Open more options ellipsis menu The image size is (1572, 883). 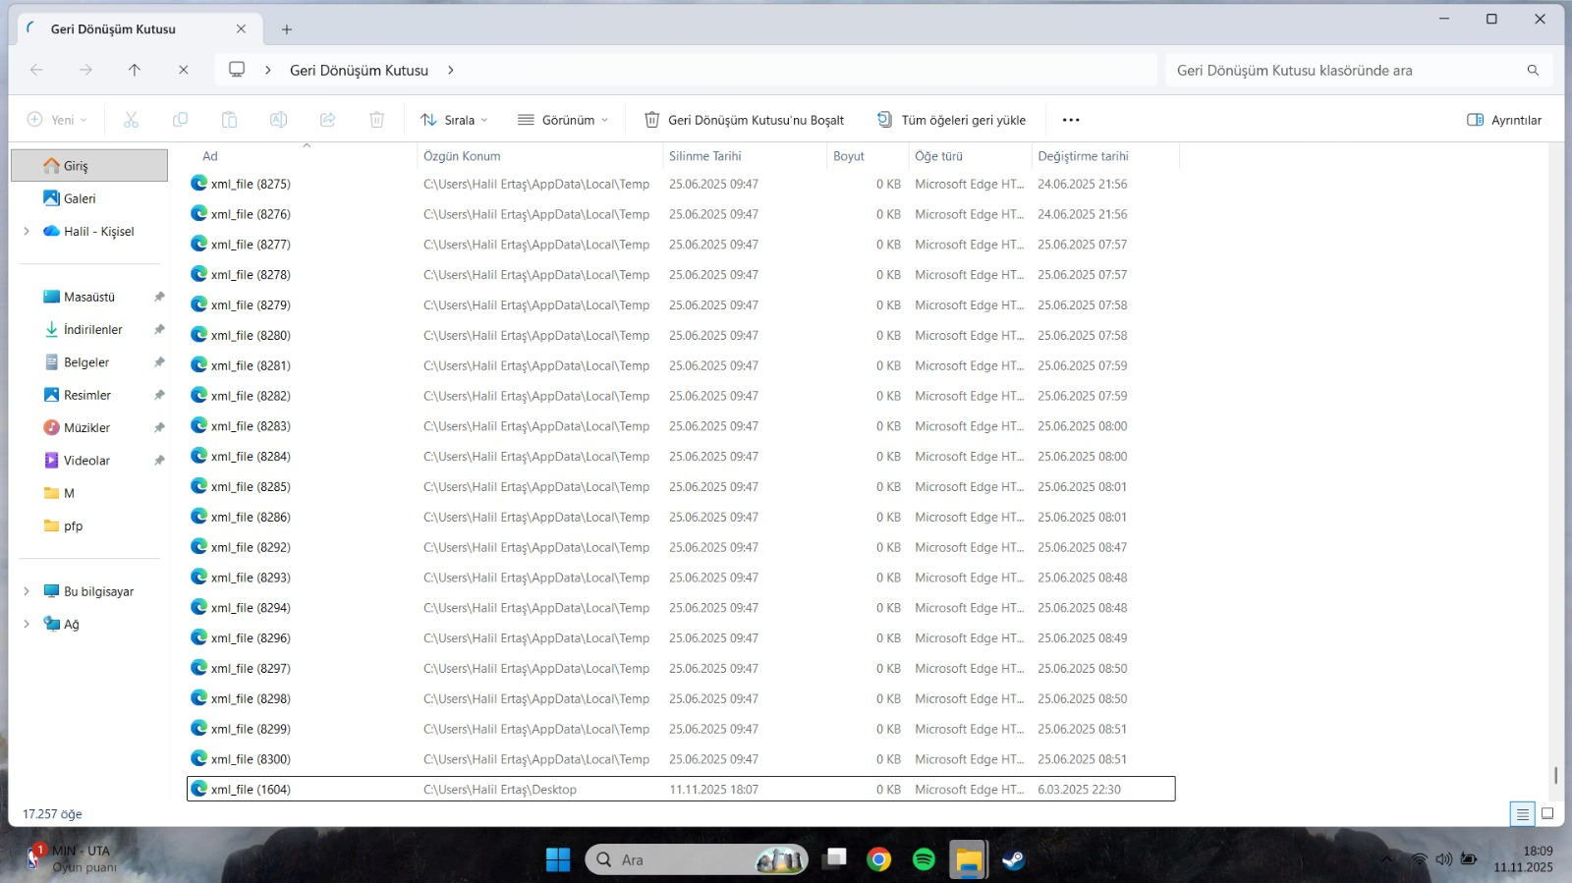coord(1071,120)
